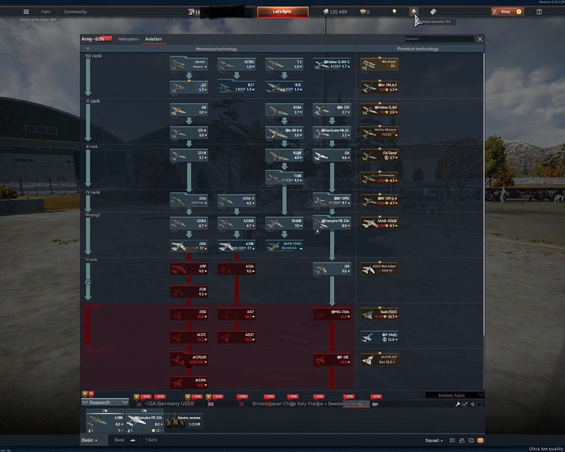Click the star shield bonus icon
The image size is (565, 452).
click(85, 394)
